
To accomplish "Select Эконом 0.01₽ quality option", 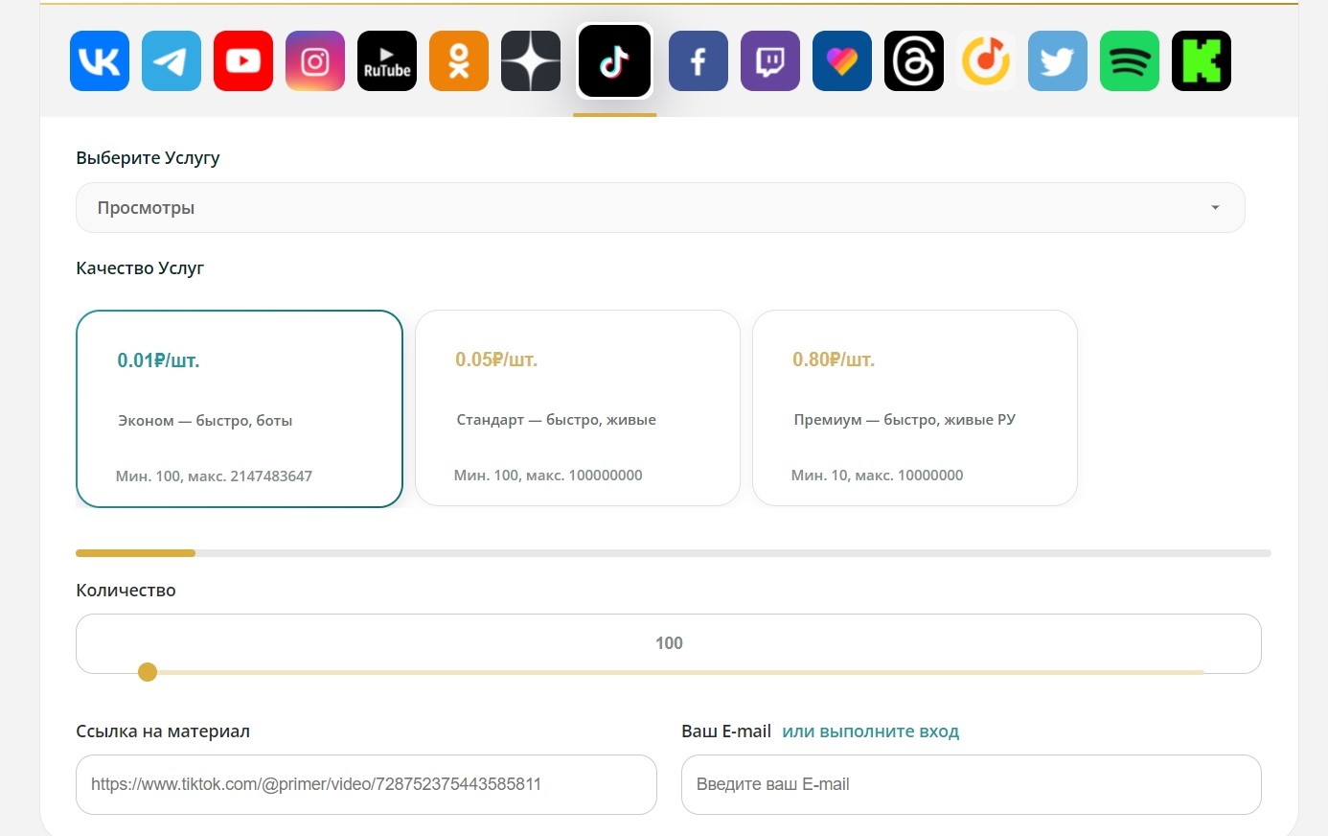I will (240, 408).
